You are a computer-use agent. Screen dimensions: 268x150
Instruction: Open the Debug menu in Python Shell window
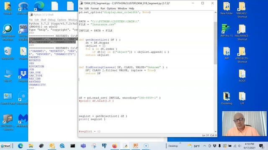pyautogui.click(x=52, y=20)
